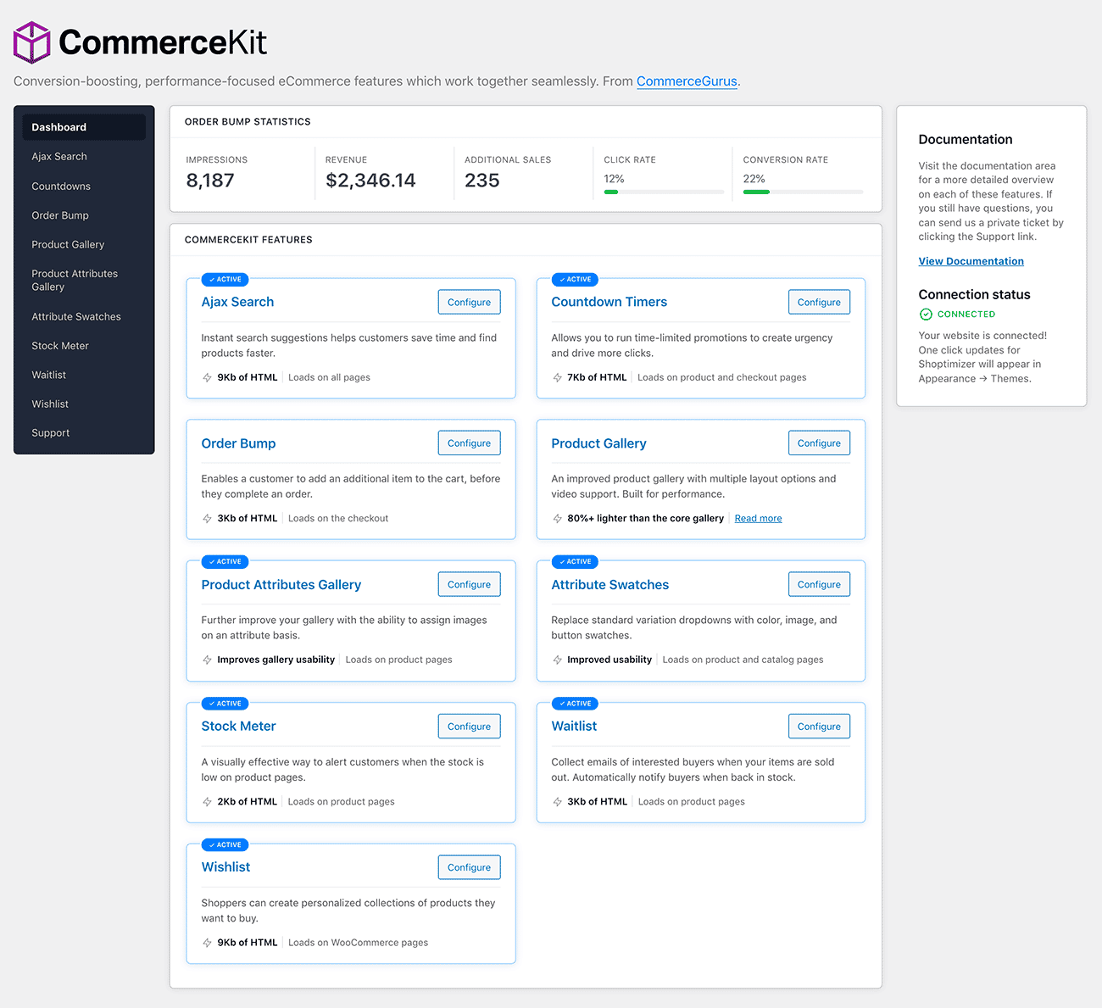The image size is (1102, 1008).
Task: Click the Active badge on Attribute Swatches
Action: (575, 561)
